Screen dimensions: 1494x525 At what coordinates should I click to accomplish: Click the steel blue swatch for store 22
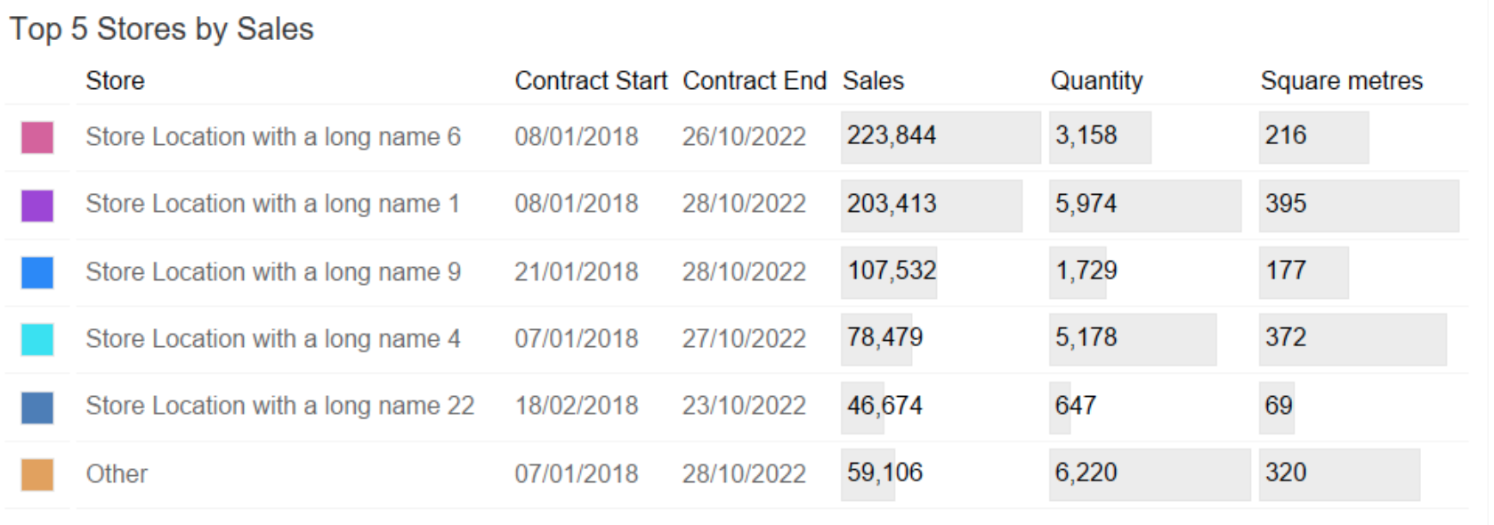37,408
